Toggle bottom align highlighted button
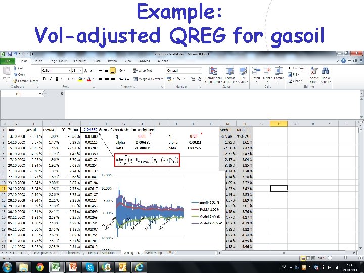The image size is (364, 273). (x=113, y=71)
